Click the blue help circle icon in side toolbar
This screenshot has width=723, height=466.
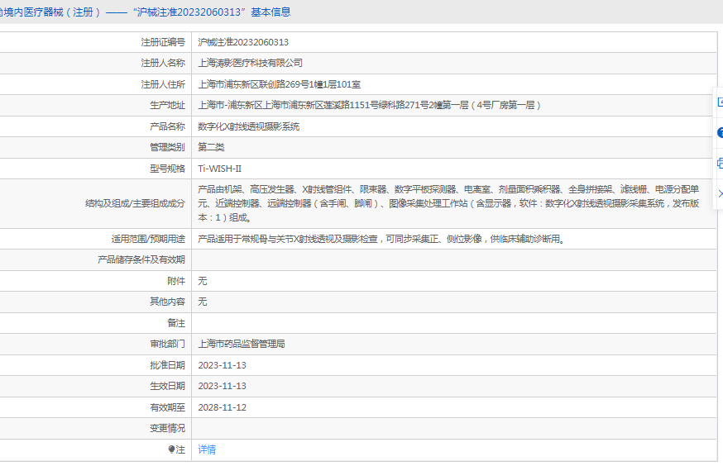[x=721, y=133]
